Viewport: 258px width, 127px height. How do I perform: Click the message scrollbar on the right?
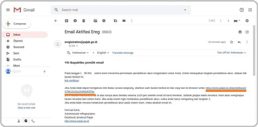pos(254,50)
